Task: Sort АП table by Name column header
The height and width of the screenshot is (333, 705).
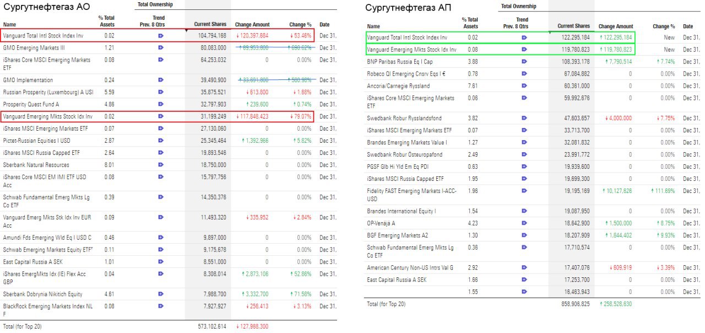Action: tap(373, 26)
